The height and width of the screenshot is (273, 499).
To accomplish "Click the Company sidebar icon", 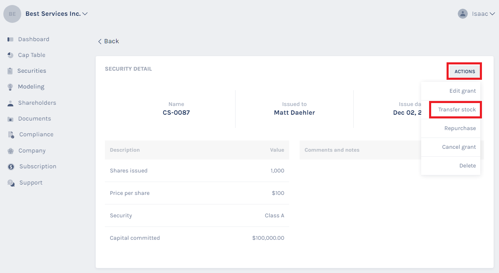I will click(10, 151).
